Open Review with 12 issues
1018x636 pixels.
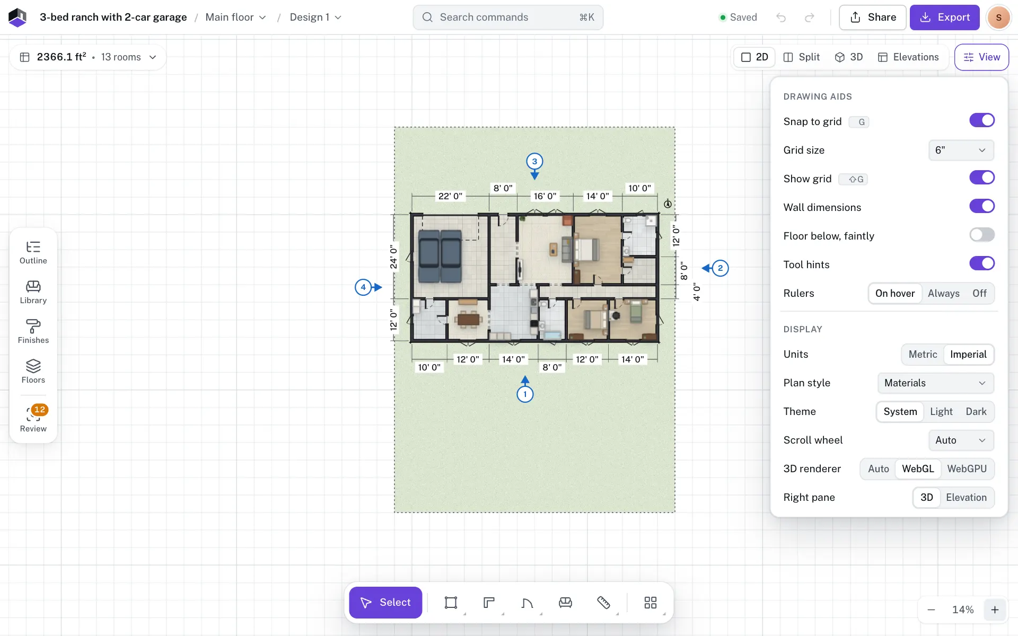(33, 419)
